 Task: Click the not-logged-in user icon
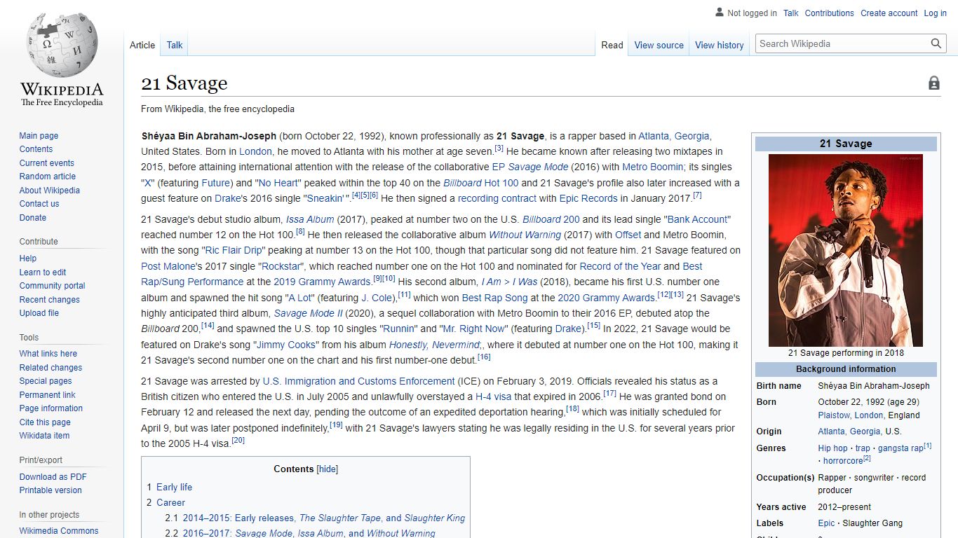719,13
